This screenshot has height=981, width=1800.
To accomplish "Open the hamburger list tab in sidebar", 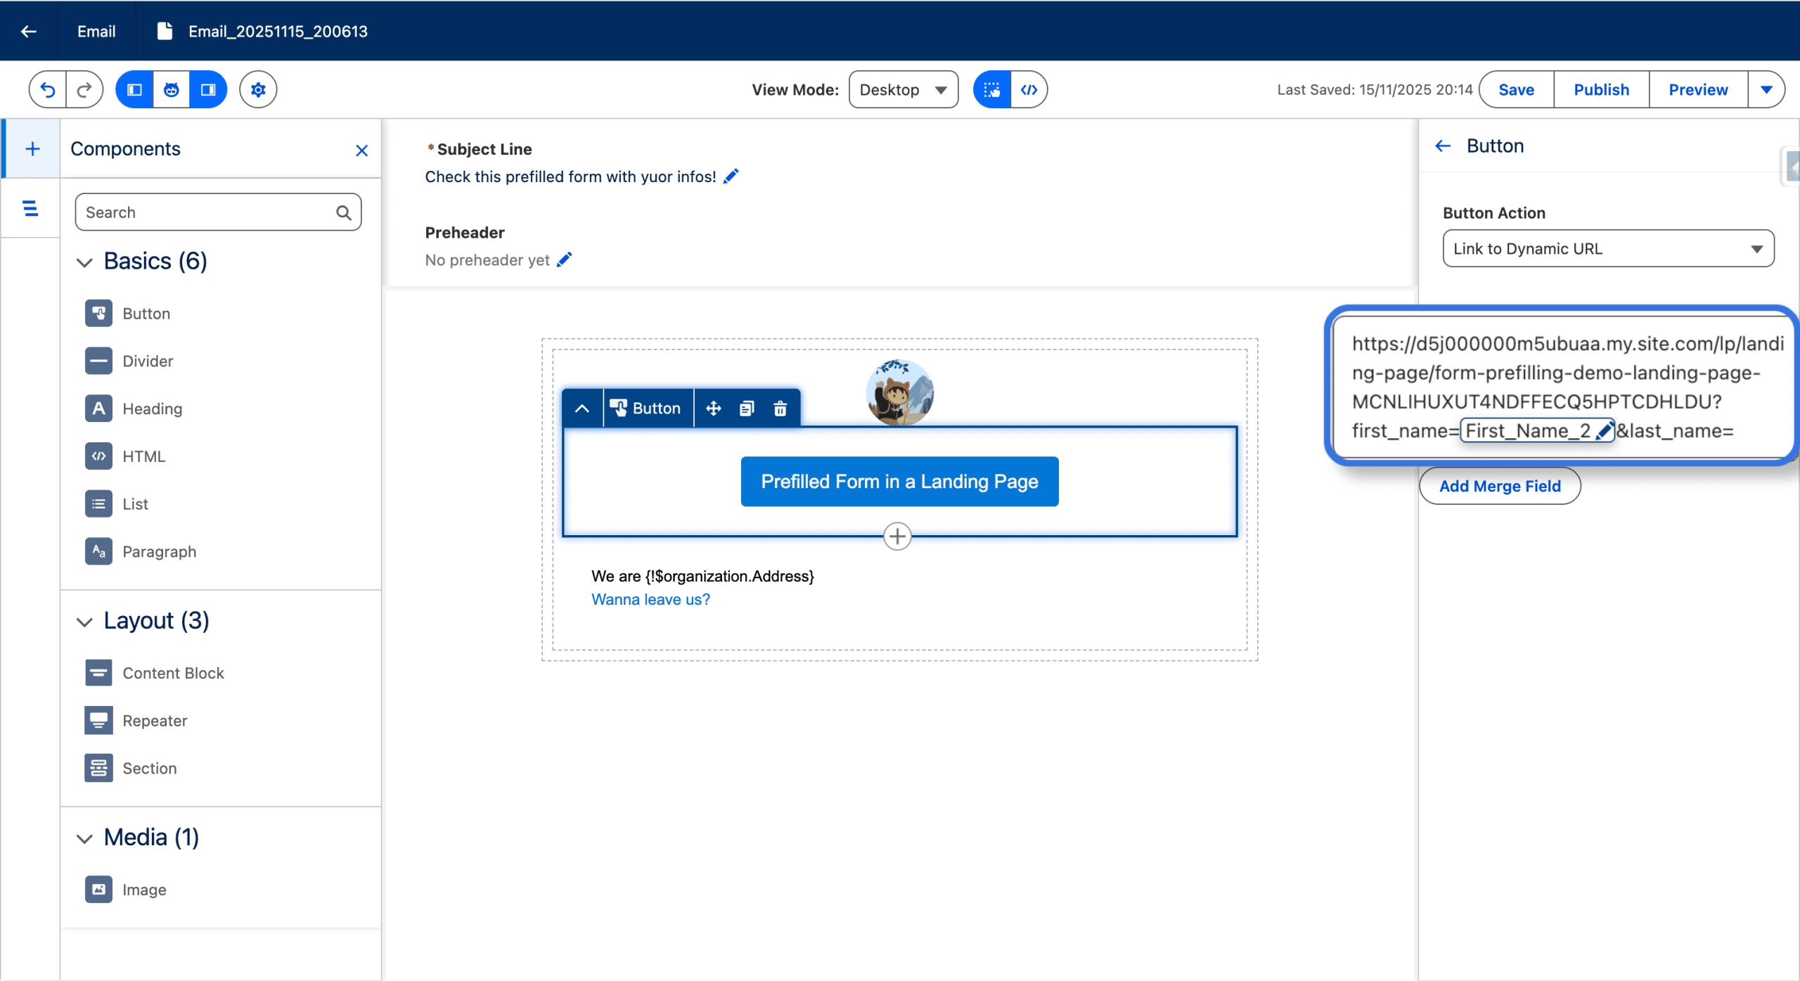I will tap(30, 209).
